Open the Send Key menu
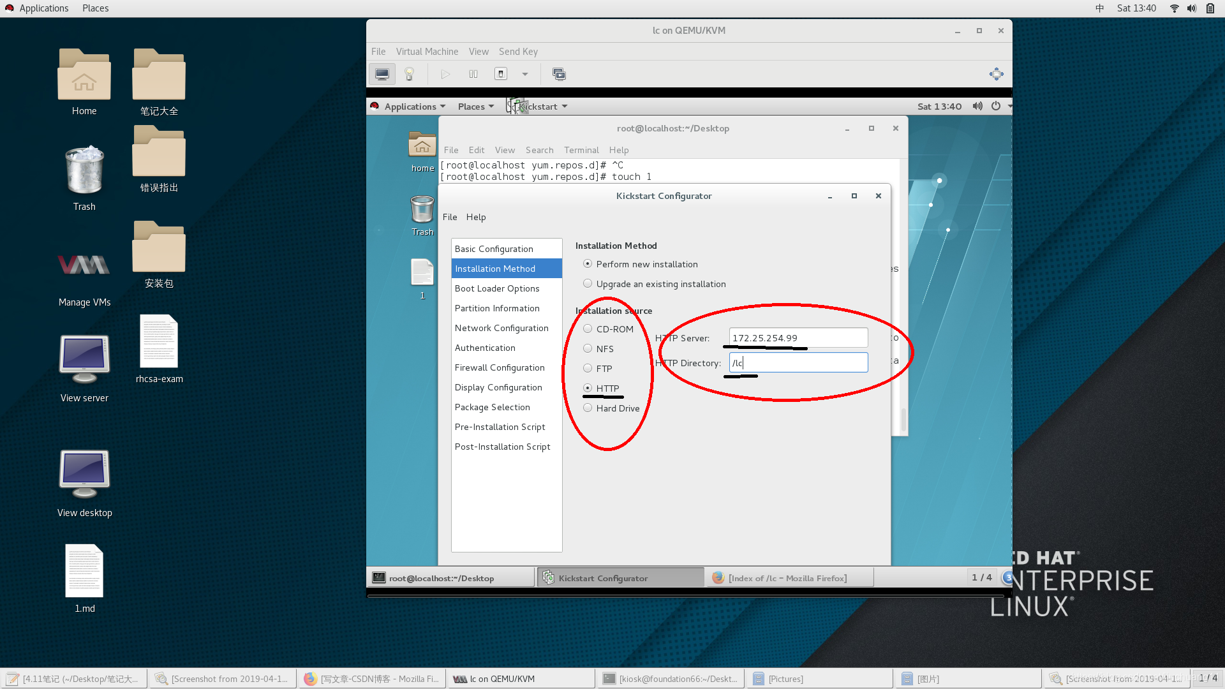Screen dimensions: 1225x689 pyautogui.click(x=517, y=52)
